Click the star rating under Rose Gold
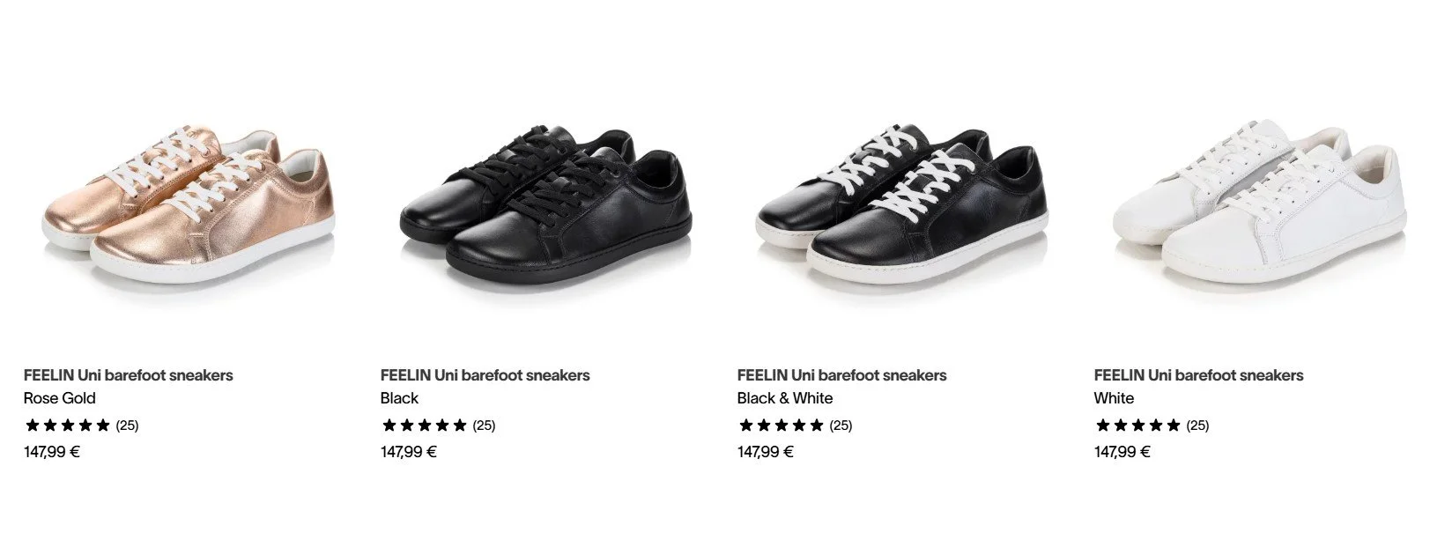This screenshot has width=1430, height=540. click(x=68, y=425)
